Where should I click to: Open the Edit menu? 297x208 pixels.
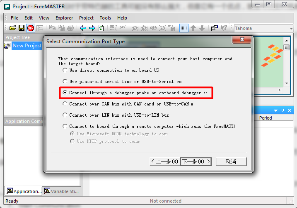pyautogui.click(x=29, y=18)
